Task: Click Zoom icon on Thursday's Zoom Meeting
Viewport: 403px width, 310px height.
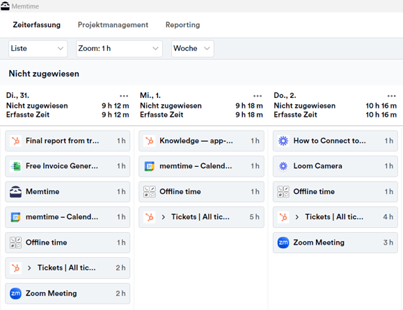Action: click(x=283, y=243)
